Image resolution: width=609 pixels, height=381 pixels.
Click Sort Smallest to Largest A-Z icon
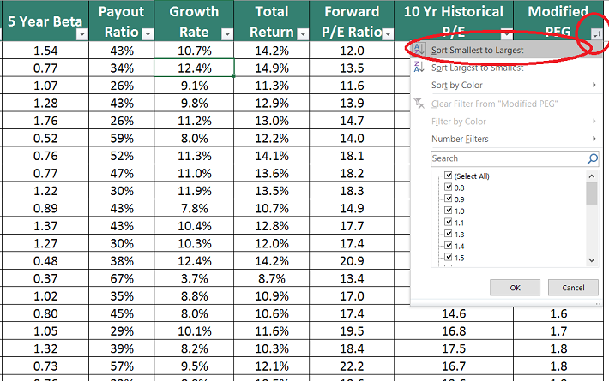tap(419, 50)
